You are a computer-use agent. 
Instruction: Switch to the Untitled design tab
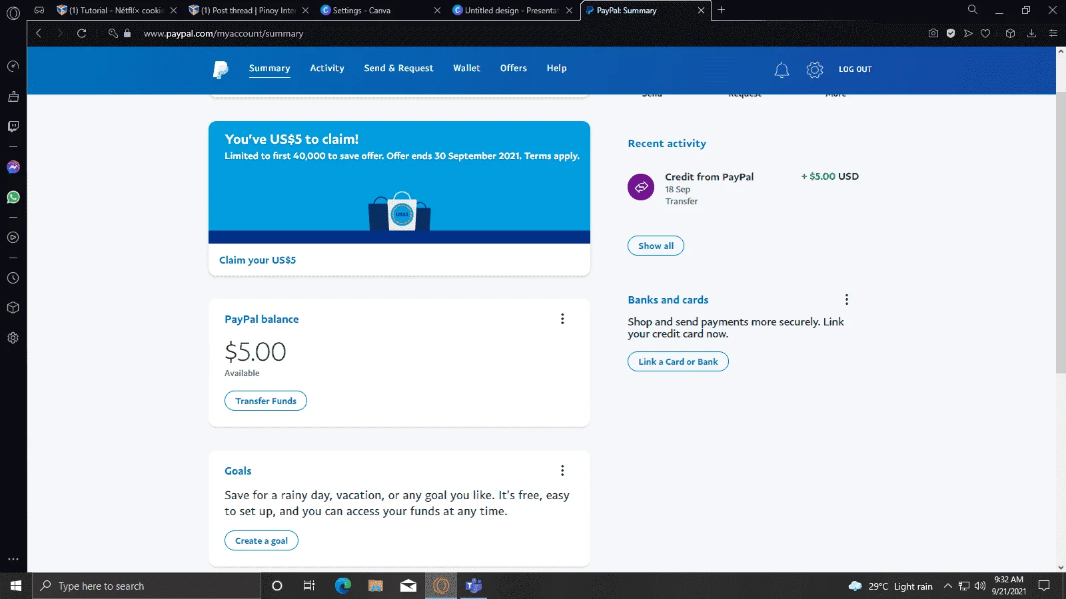(x=513, y=10)
